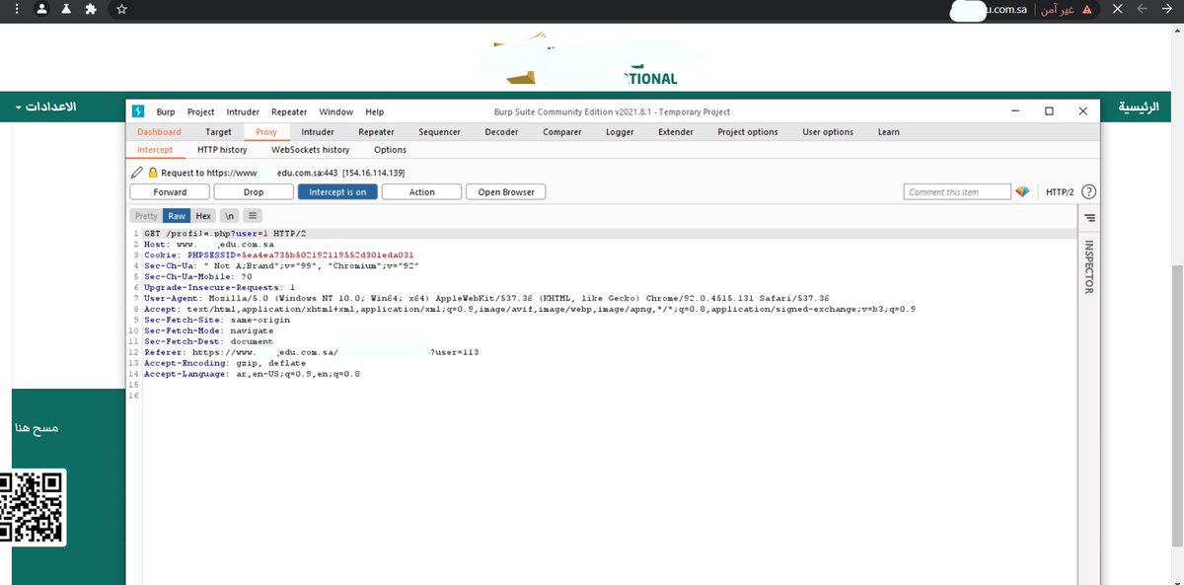This screenshot has width=1184, height=585.
Task: Switch to the Dashboard tab
Action: click(x=159, y=132)
